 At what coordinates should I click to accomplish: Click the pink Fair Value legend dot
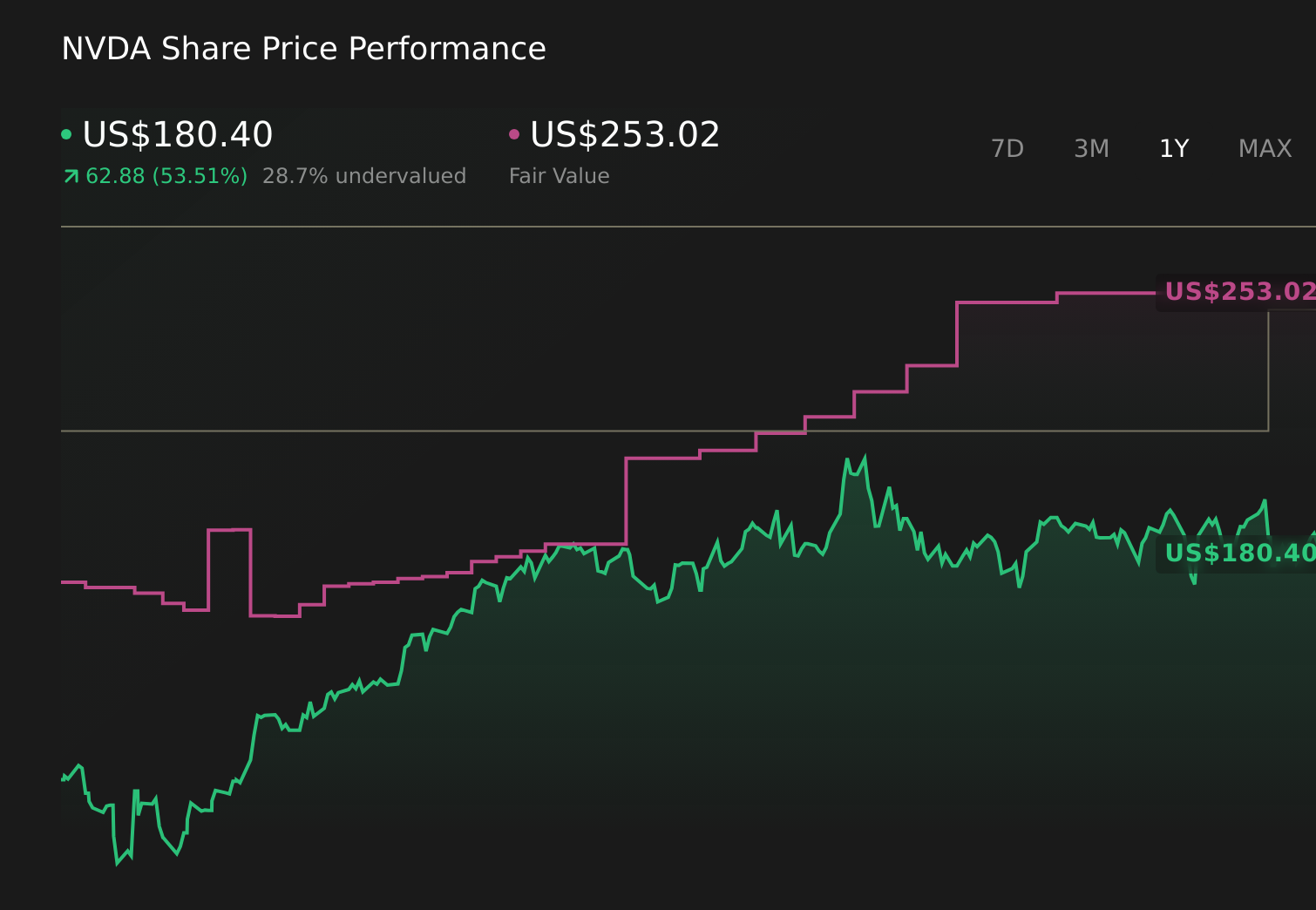(x=514, y=133)
